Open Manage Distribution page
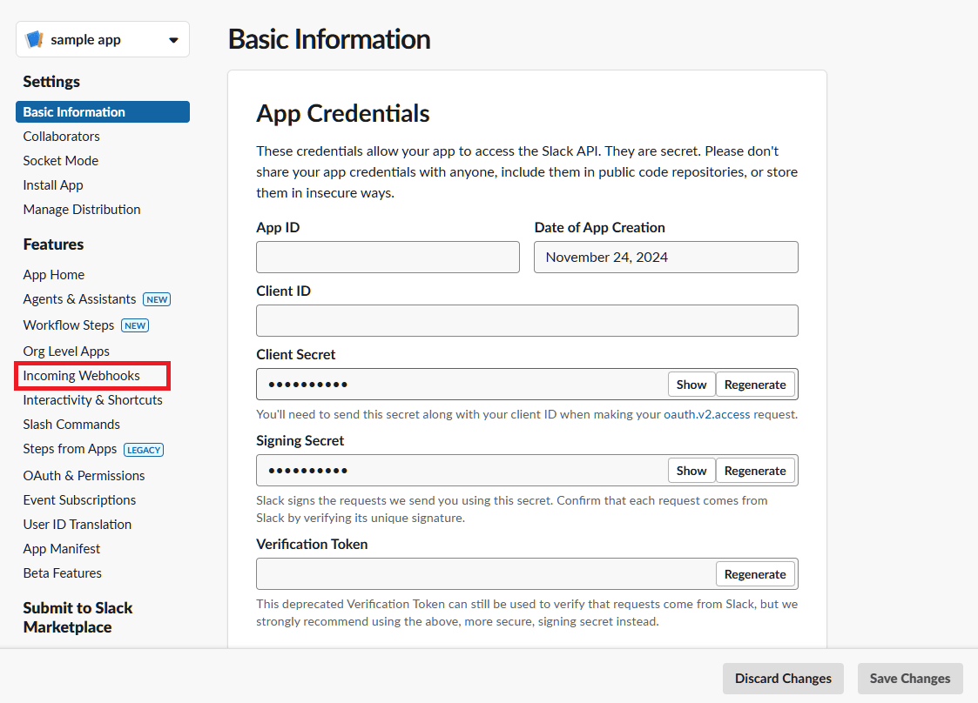The width and height of the screenshot is (978, 703). 82,210
